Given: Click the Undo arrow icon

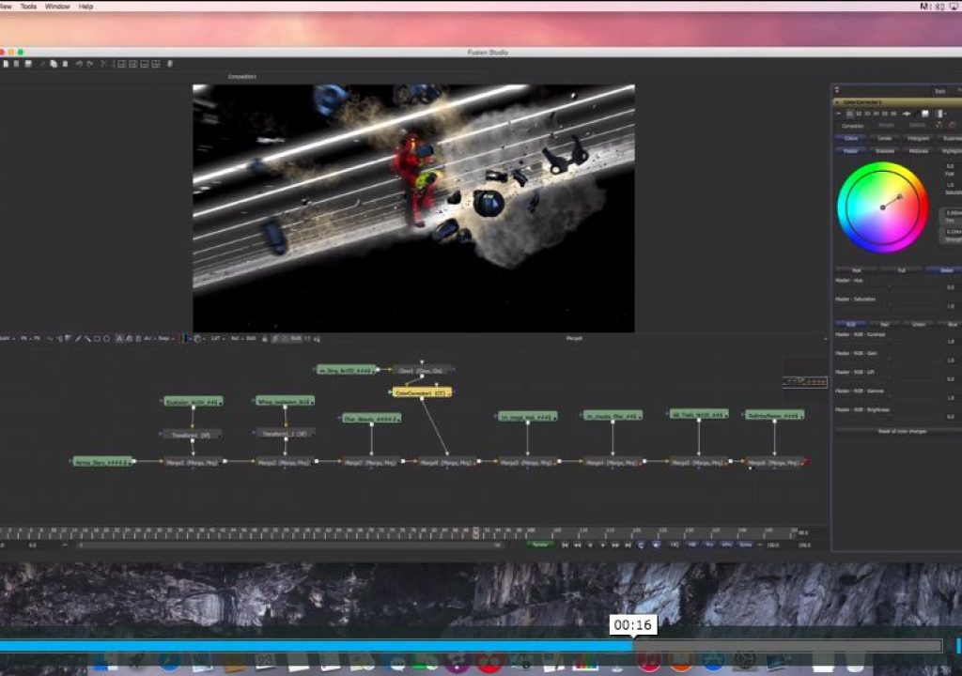Looking at the screenshot, I should (79, 64).
